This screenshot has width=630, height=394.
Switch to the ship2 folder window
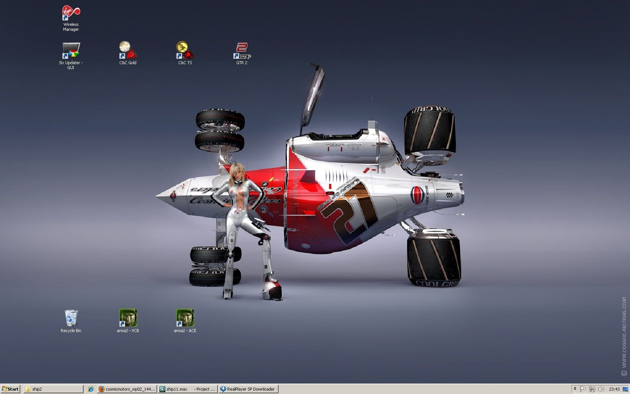pyautogui.click(x=53, y=389)
